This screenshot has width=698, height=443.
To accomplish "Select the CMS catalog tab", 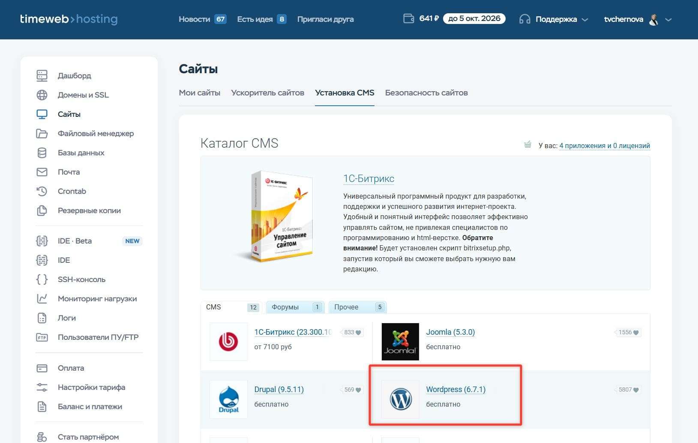I will point(232,307).
